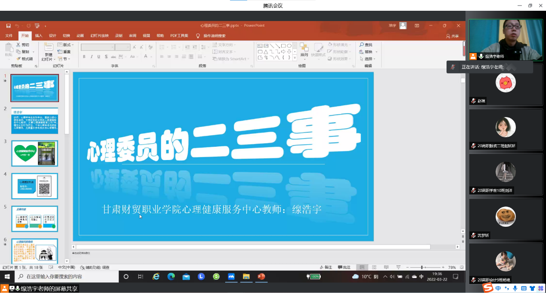Open the Layout (版式) dropdown
The image size is (546, 293).
click(66, 45)
